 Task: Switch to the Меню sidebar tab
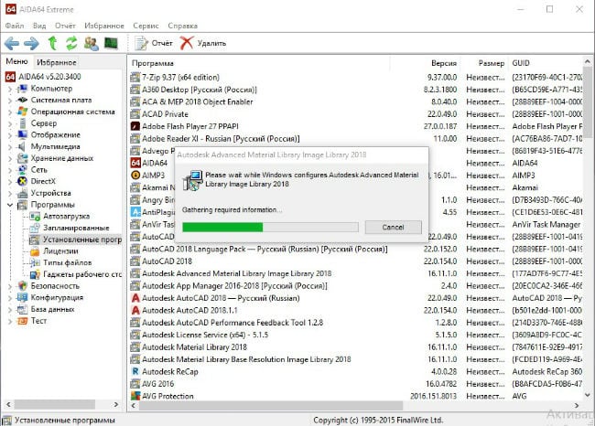[16, 61]
